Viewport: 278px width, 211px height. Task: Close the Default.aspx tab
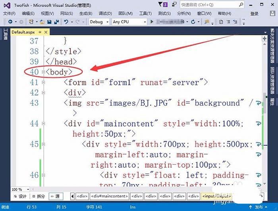click(46, 32)
